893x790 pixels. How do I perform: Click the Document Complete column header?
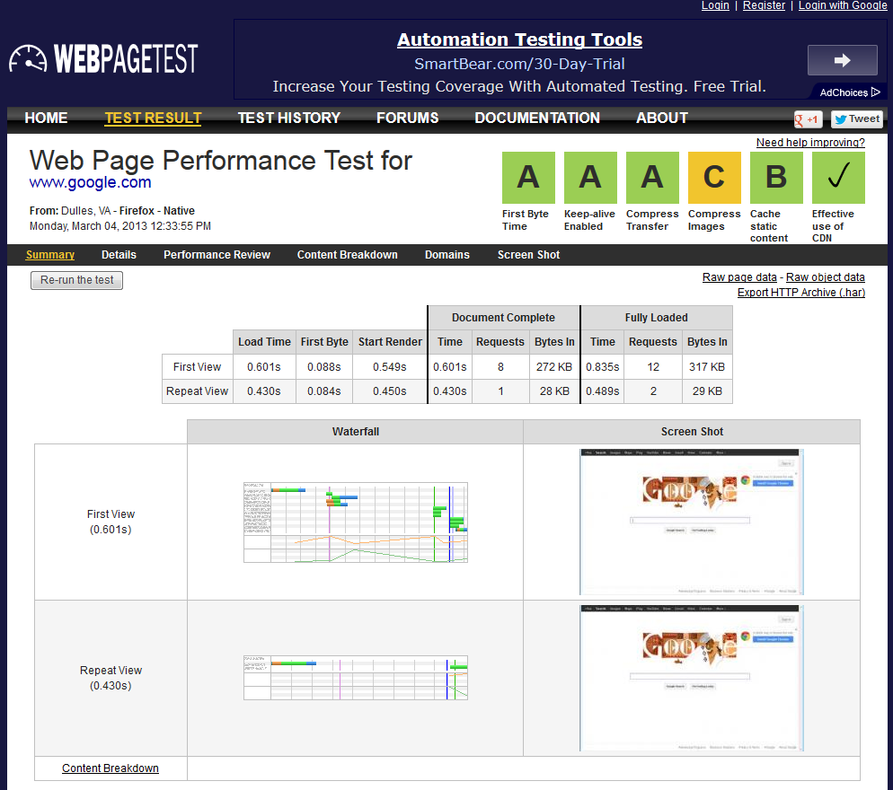(x=503, y=318)
